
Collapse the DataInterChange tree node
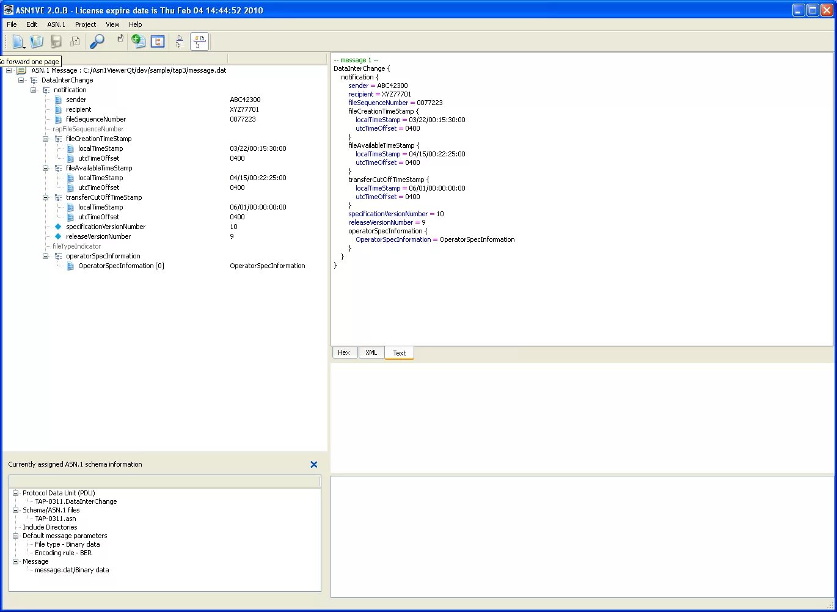click(21, 80)
